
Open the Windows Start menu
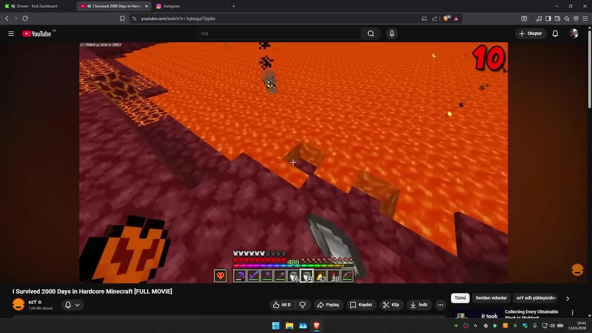click(276, 326)
